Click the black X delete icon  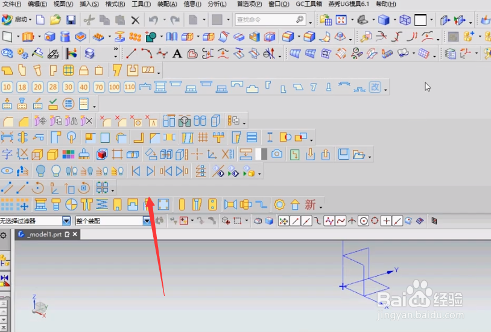pyautogui.click(x=135, y=20)
